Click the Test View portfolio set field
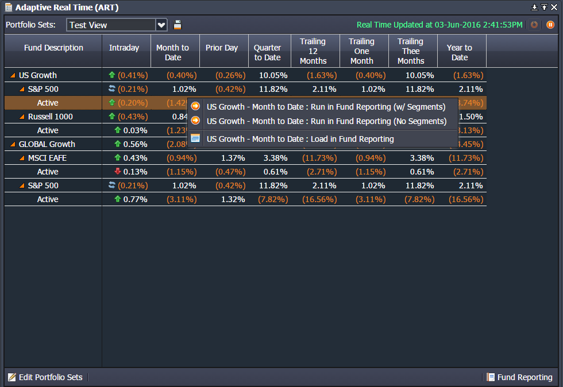 (111, 25)
